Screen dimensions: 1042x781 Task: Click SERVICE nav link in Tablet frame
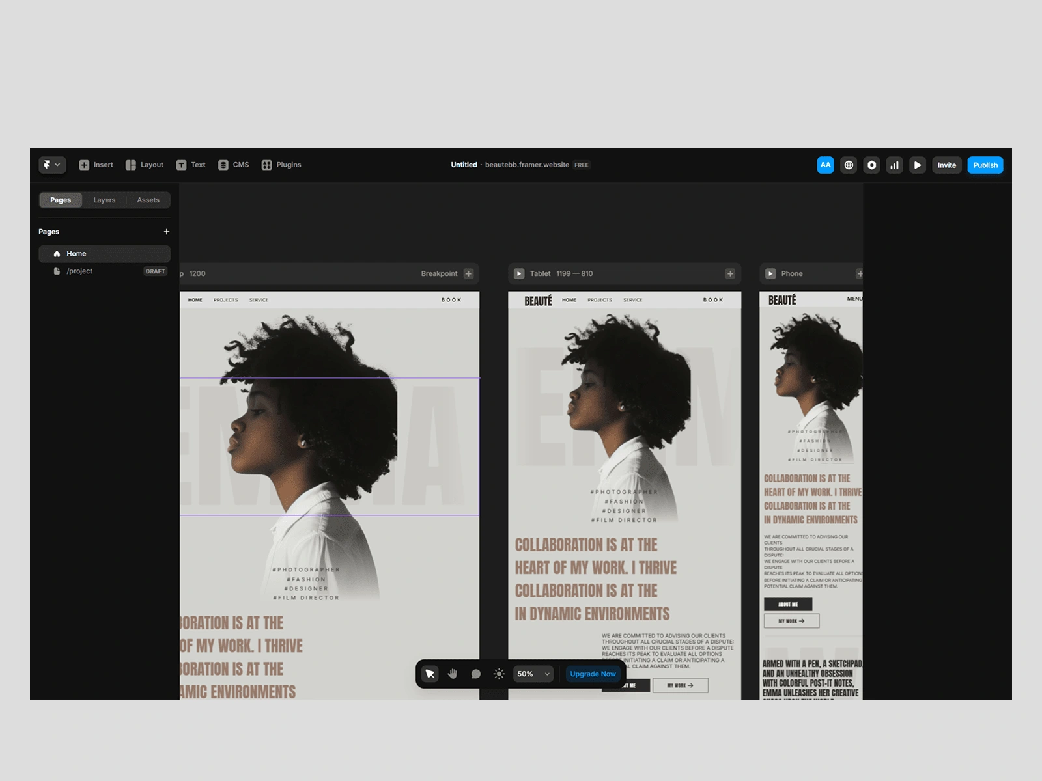(x=632, y=300)
